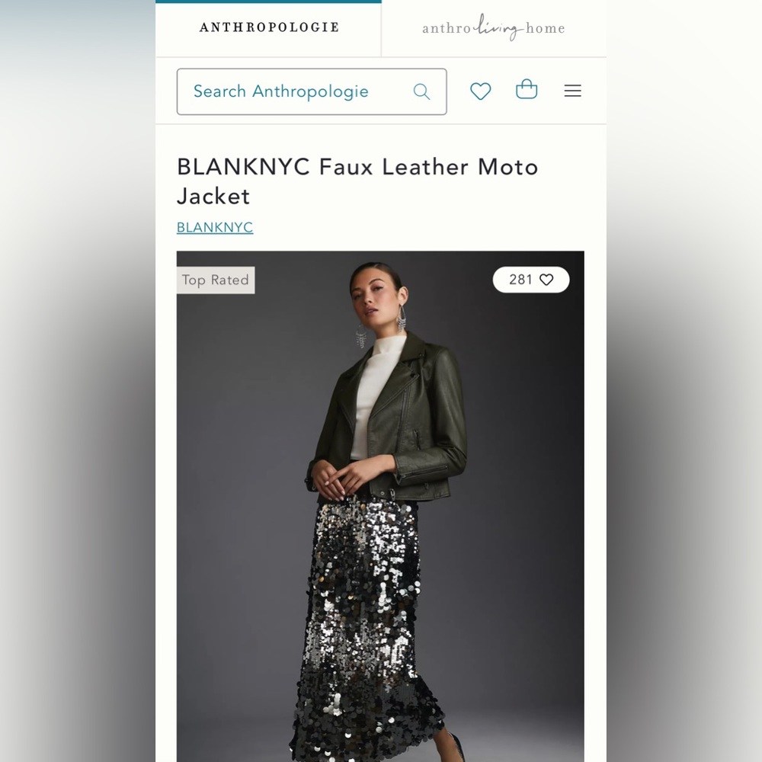This screenshot has height=762, width=762.
Task: Open the wishlist heart icon in header
Action: (481, 91)
